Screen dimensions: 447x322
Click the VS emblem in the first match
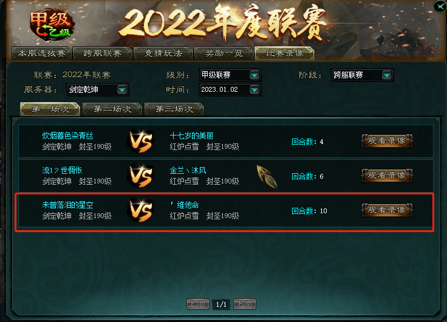141,141
